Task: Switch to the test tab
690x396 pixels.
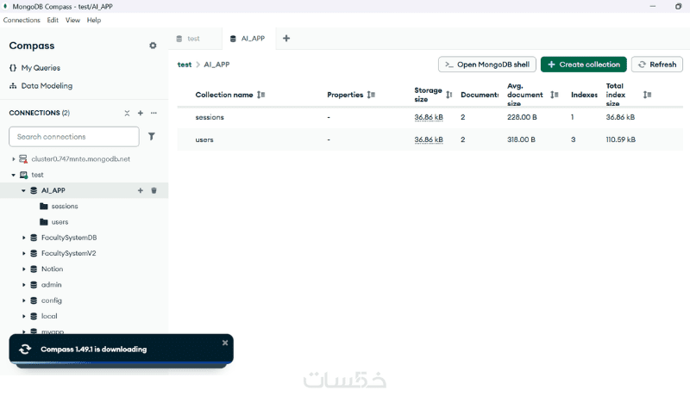Action: (x=194, y=39)
